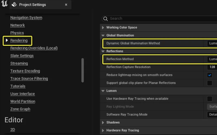Click the Project Settings tab icon
217x135 pixels.
pyautogui.click(x=14, y=5)
